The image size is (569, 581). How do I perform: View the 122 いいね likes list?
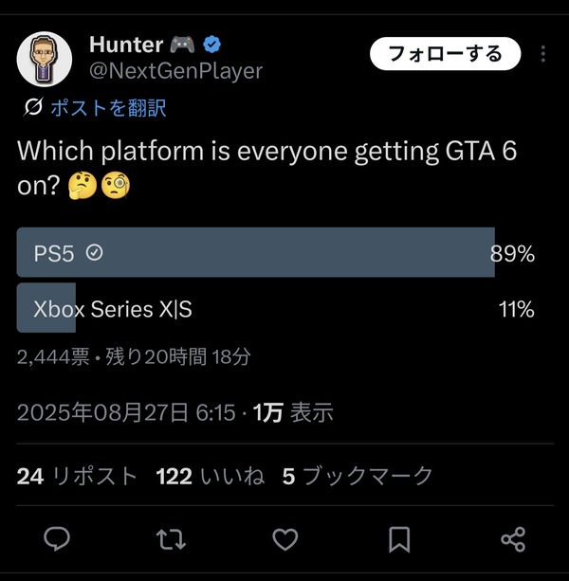click(x=210, y=476)
